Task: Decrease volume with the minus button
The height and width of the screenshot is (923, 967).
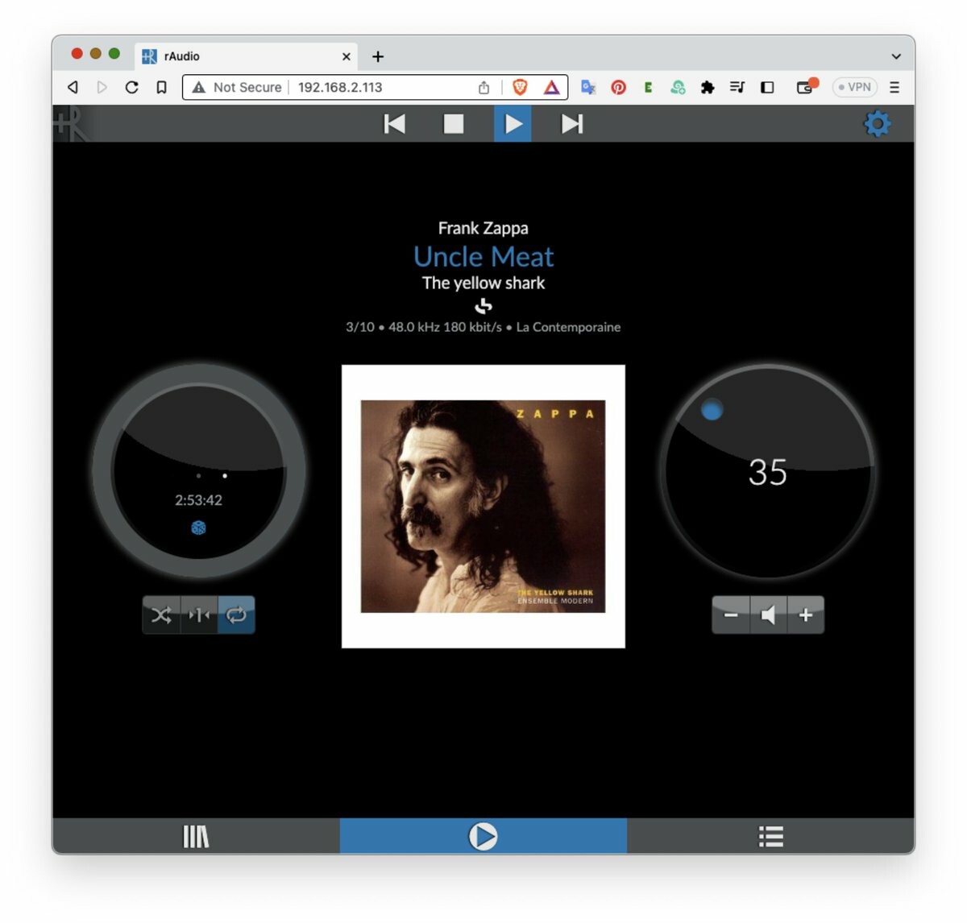Action: (x=731, y=615)
